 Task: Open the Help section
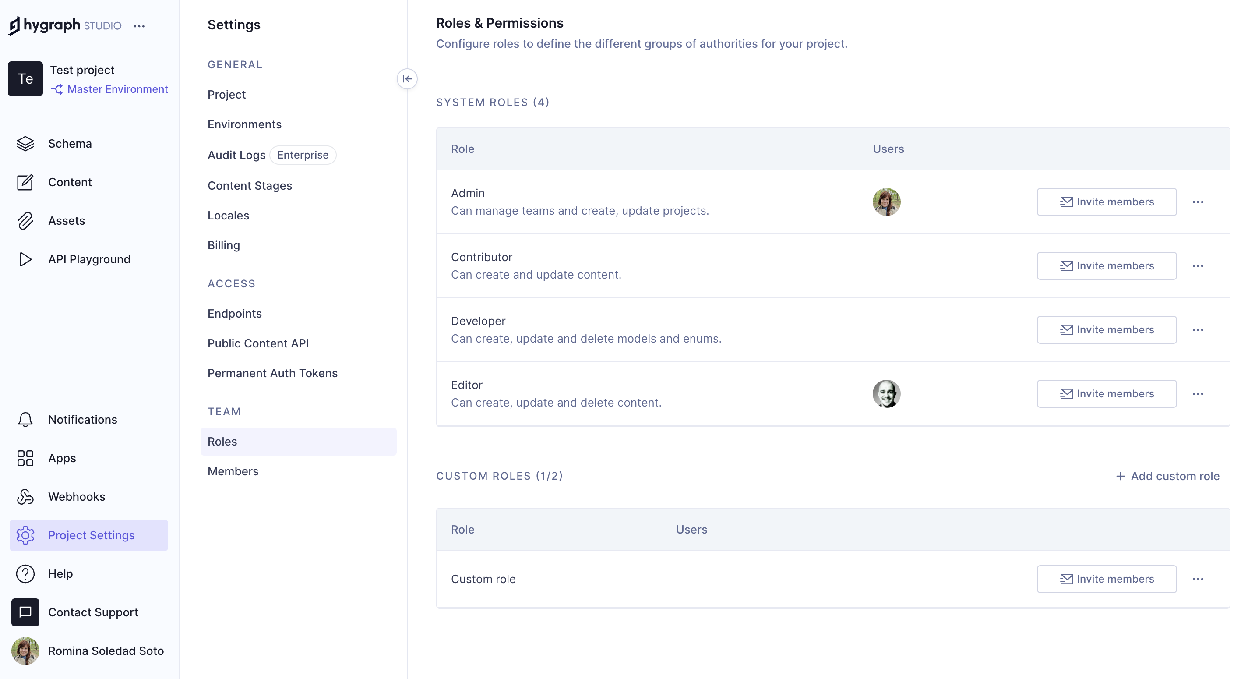tap(60, 574)
